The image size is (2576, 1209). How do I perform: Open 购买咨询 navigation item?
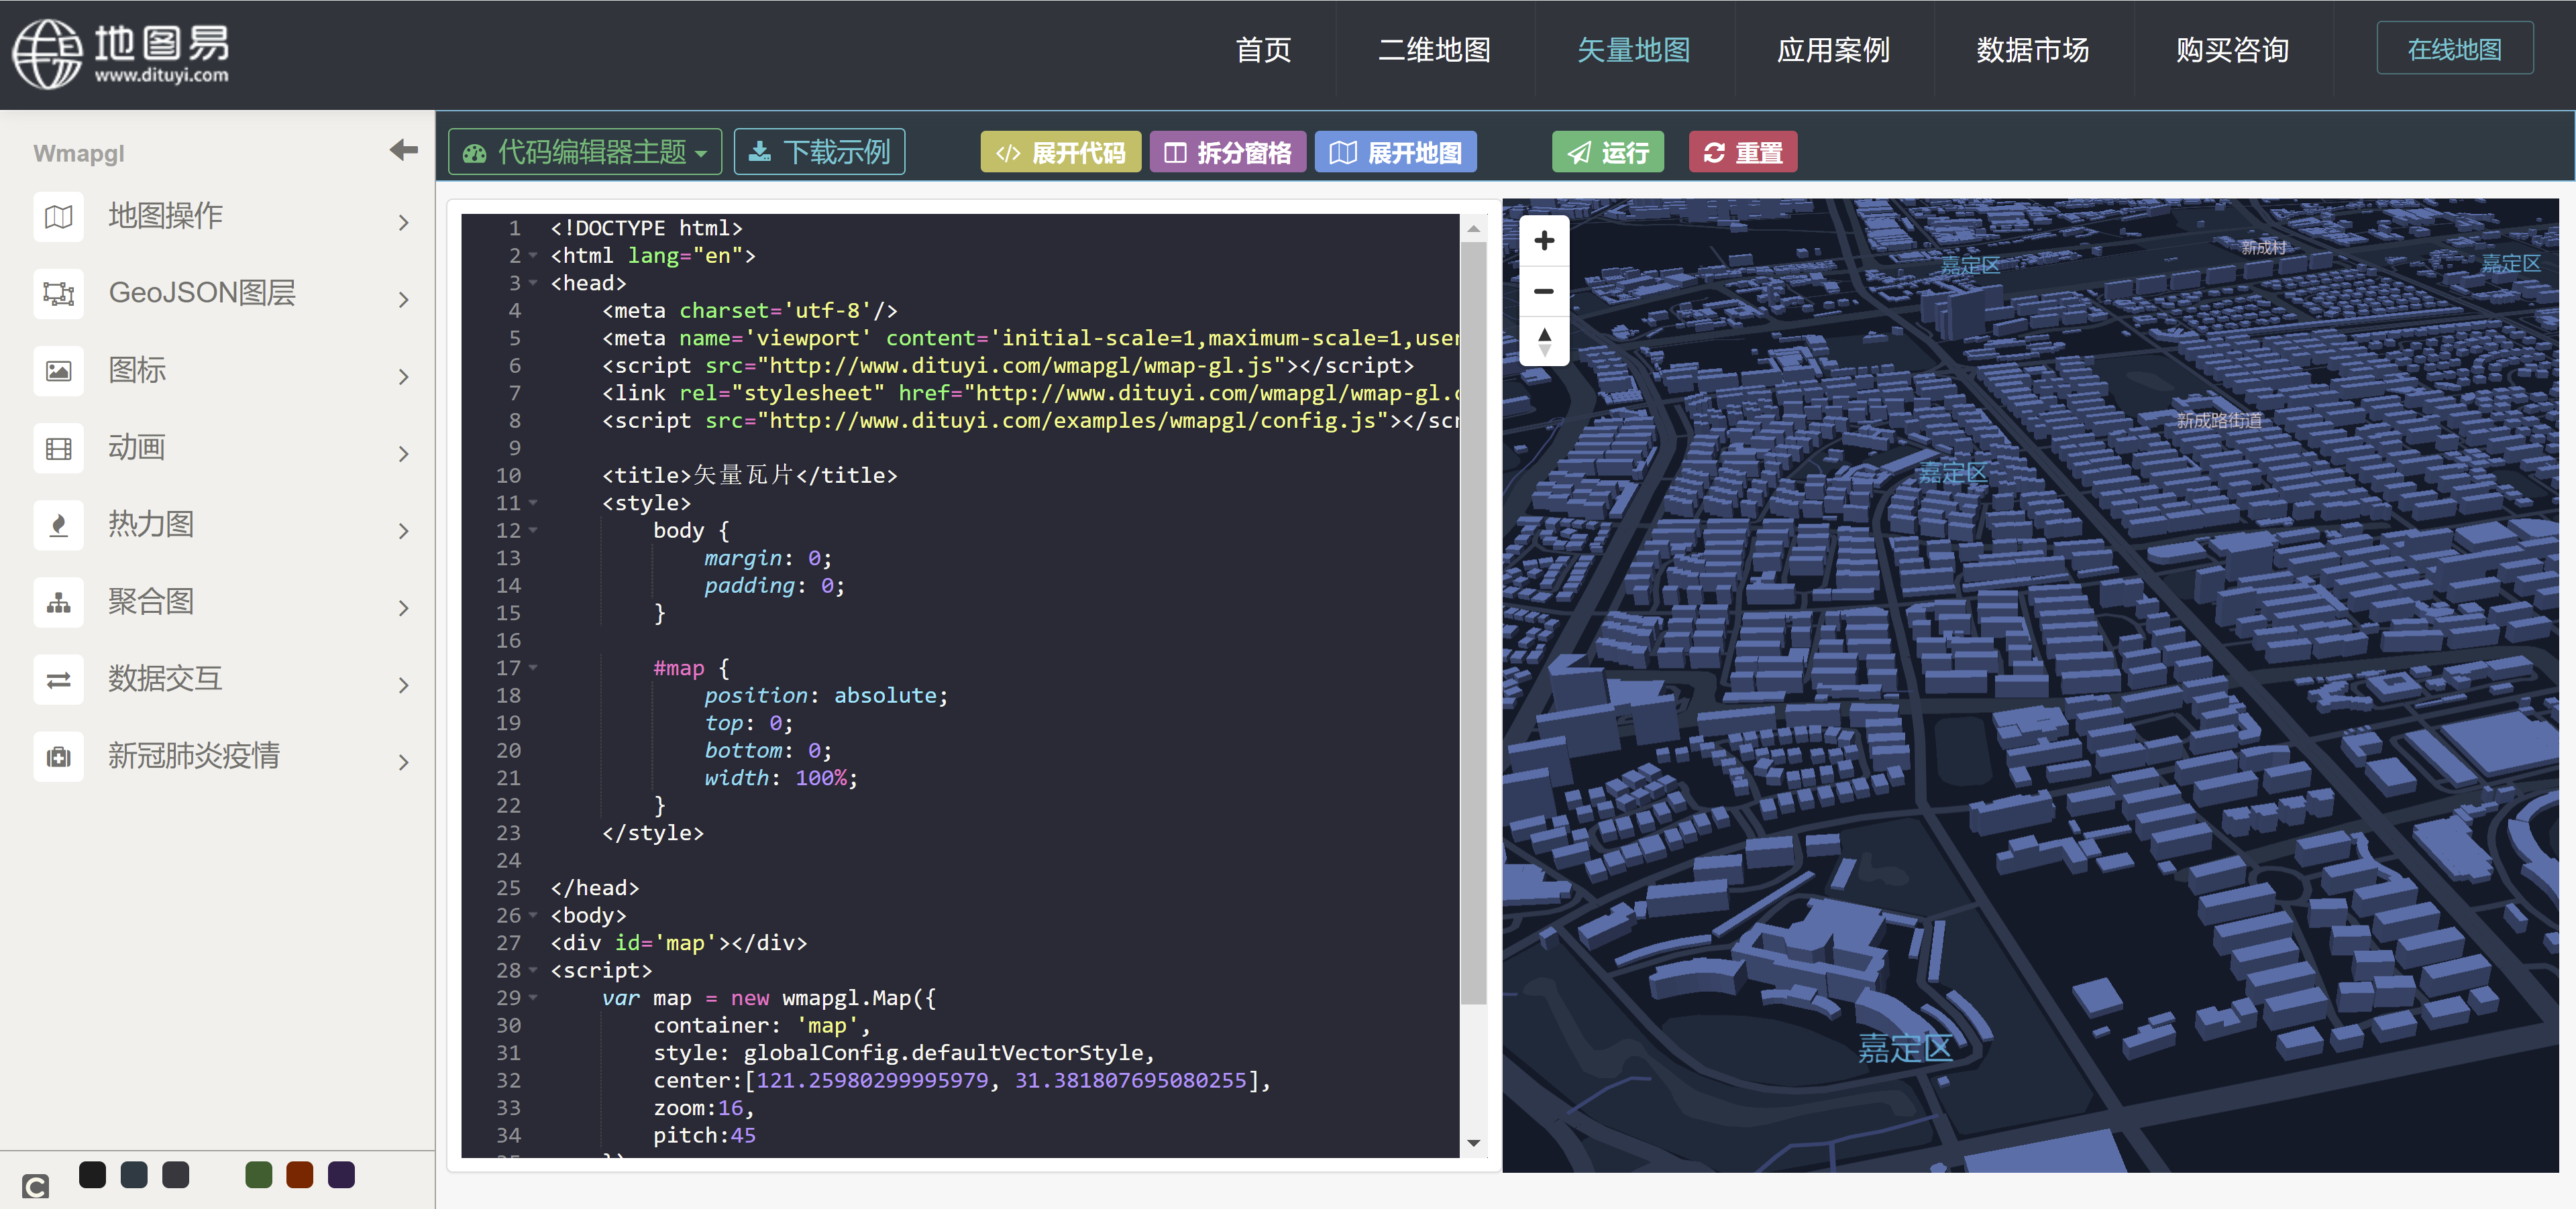coord(2233,50)
